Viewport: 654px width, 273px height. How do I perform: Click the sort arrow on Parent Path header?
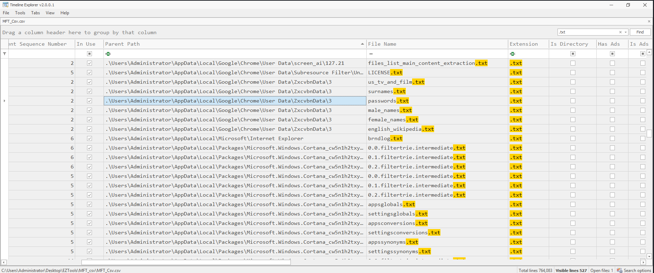tap(362, 44)
